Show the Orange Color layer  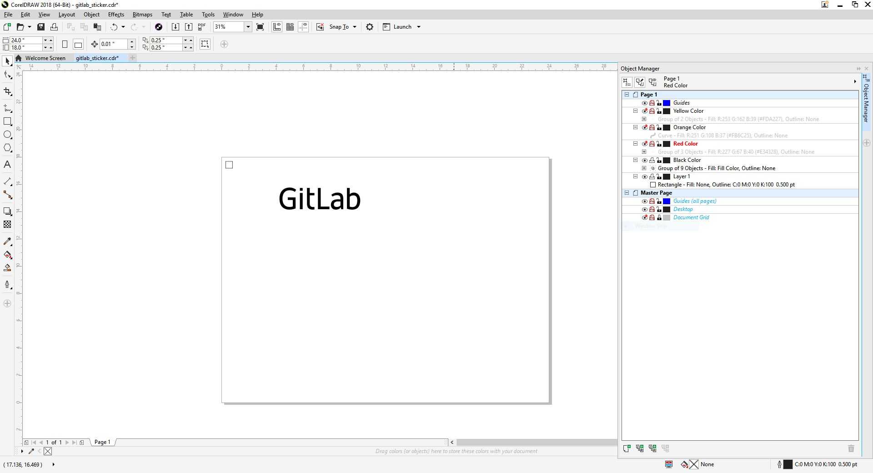(644, 127)
